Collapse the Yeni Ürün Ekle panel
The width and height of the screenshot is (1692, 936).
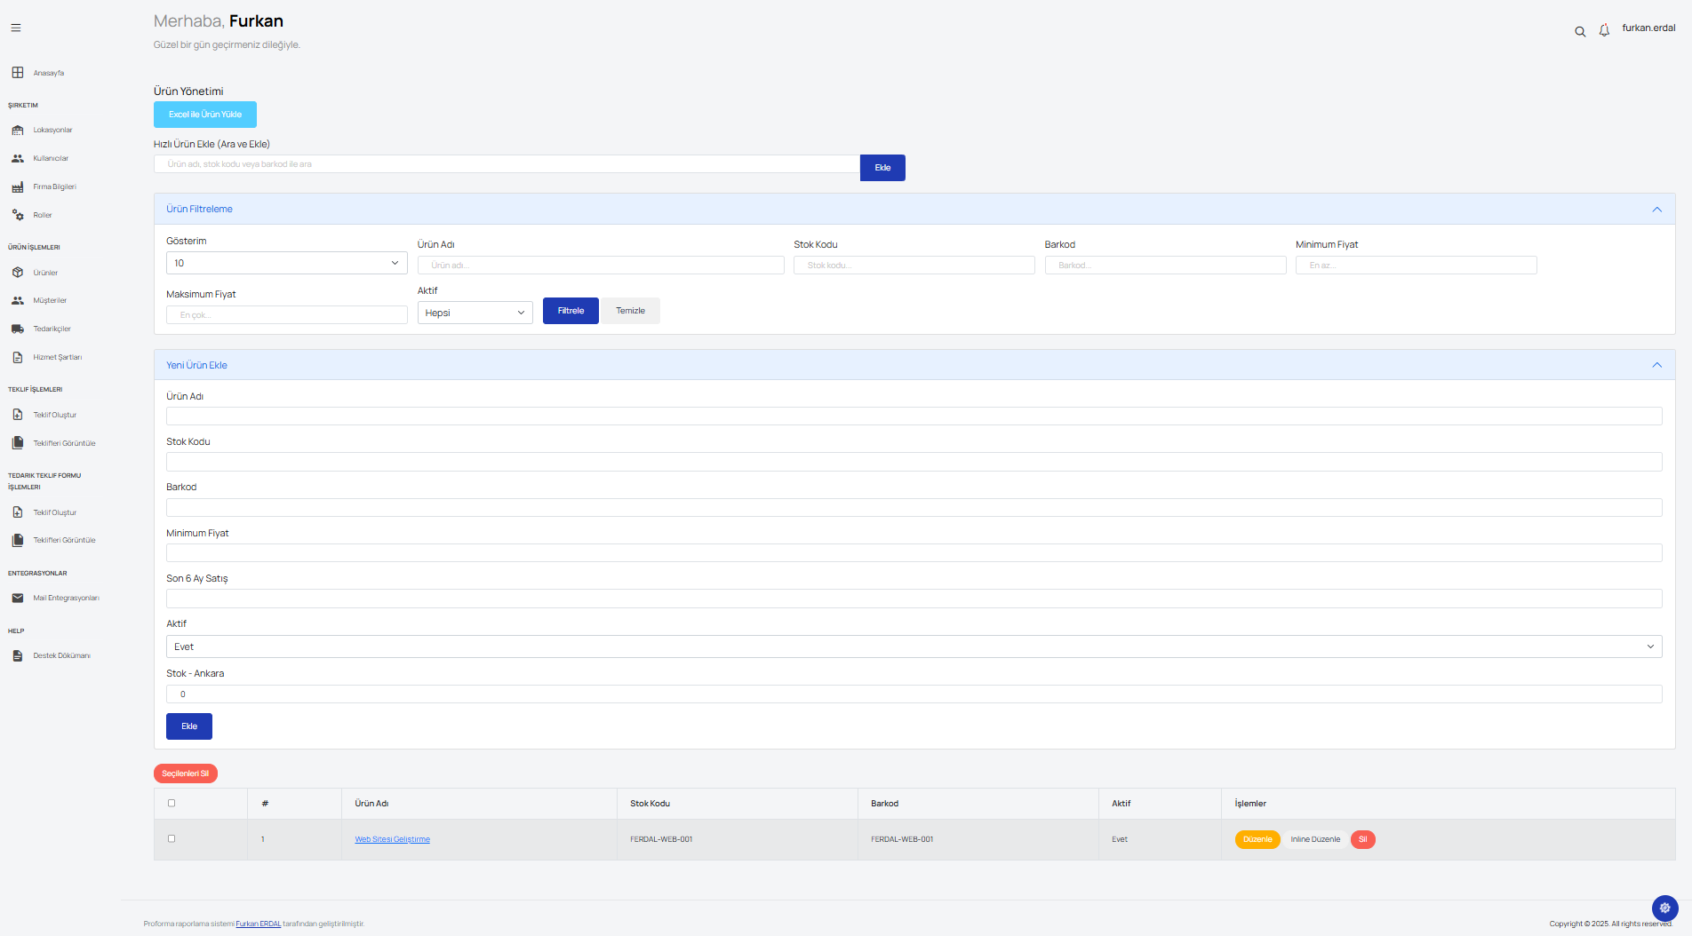[x=1656, y=365]
